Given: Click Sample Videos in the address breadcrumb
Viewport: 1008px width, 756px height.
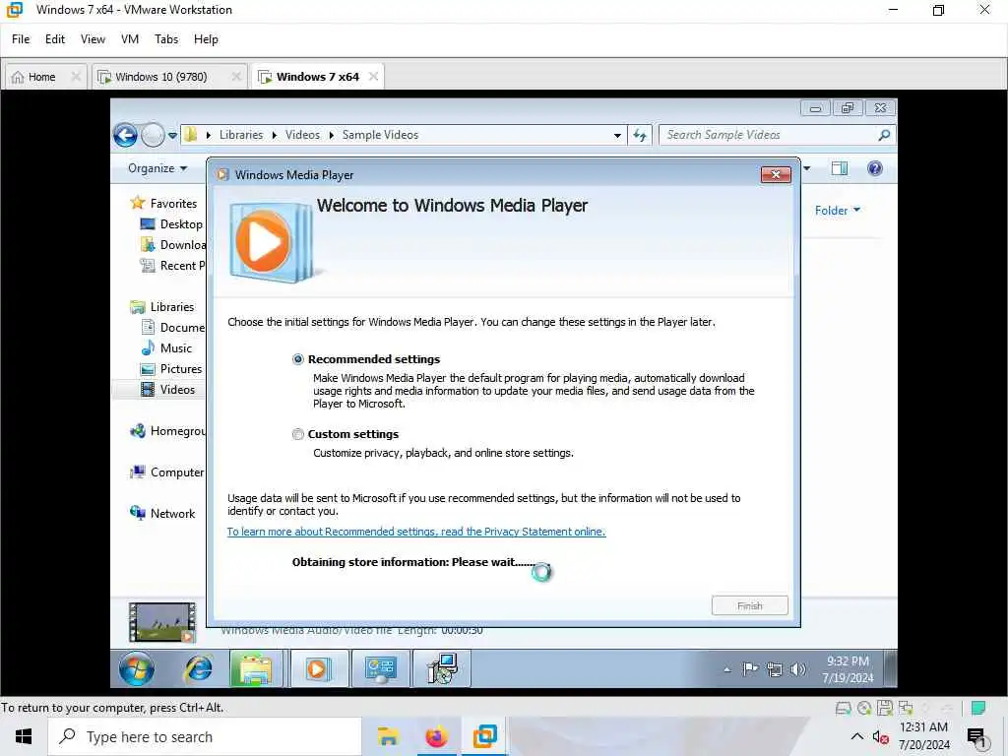Looking at the screenshot, I should [380, 135].
